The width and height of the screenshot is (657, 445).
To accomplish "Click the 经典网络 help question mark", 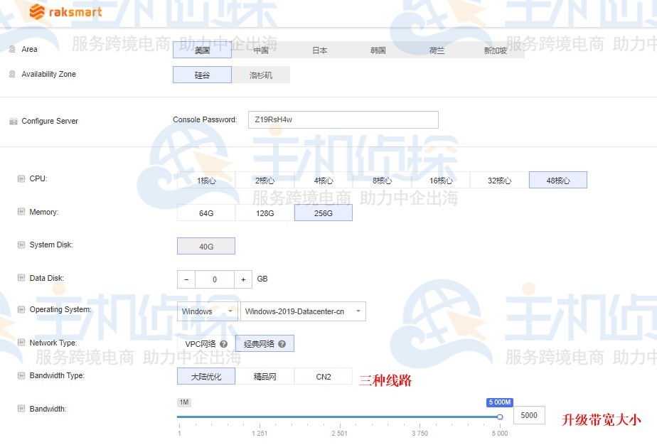I will click(284, 343).
